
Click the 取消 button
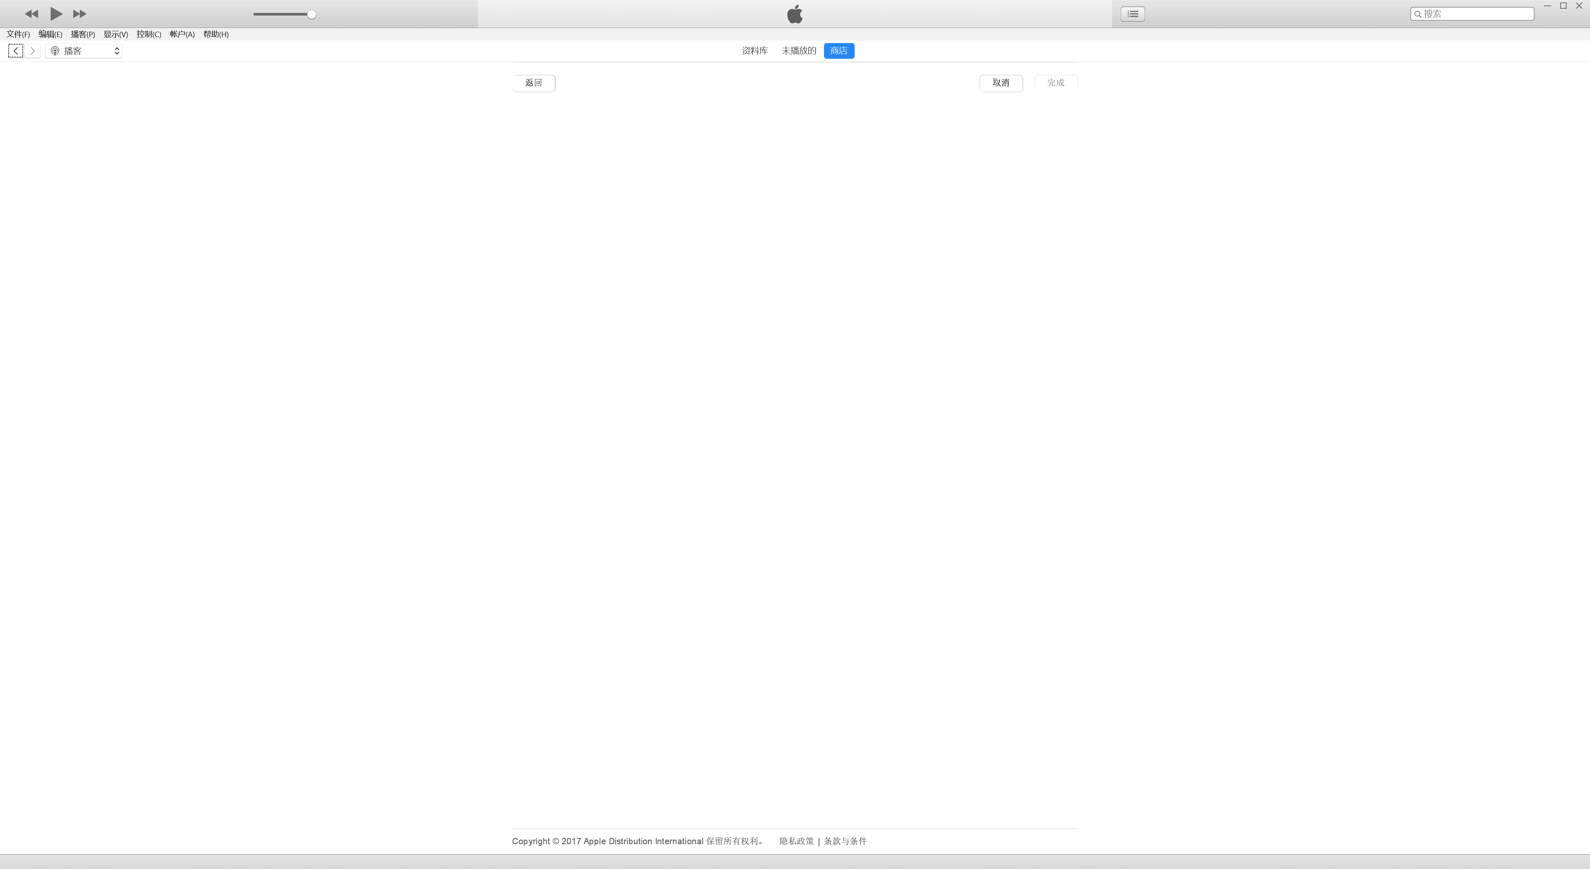1000,83
